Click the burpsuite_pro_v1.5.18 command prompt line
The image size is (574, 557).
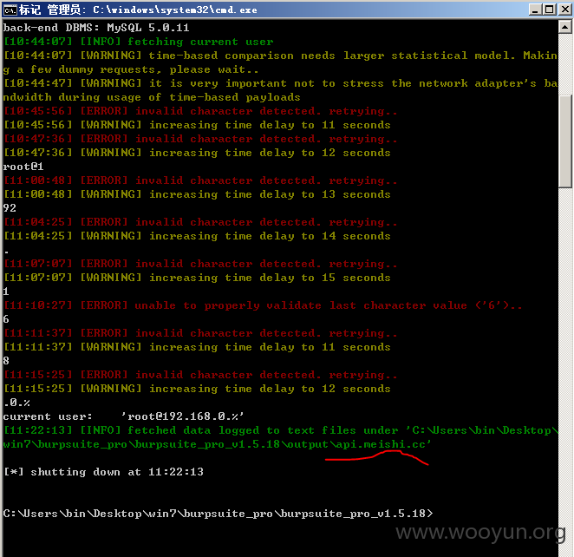(218, 514)
